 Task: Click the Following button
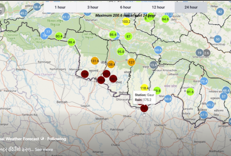[x=55, y=139]
